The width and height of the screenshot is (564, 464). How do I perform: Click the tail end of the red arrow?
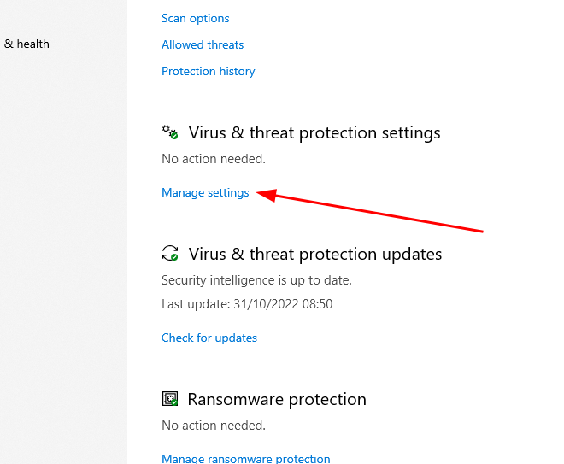(x=481, y=230)
